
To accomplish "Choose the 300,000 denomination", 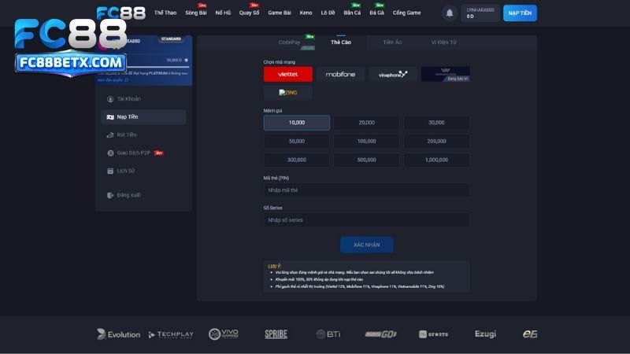I will pos(297,160).
